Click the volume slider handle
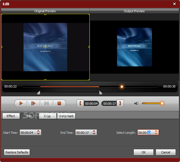The image size is (180, 162). [x=162, y=103]
